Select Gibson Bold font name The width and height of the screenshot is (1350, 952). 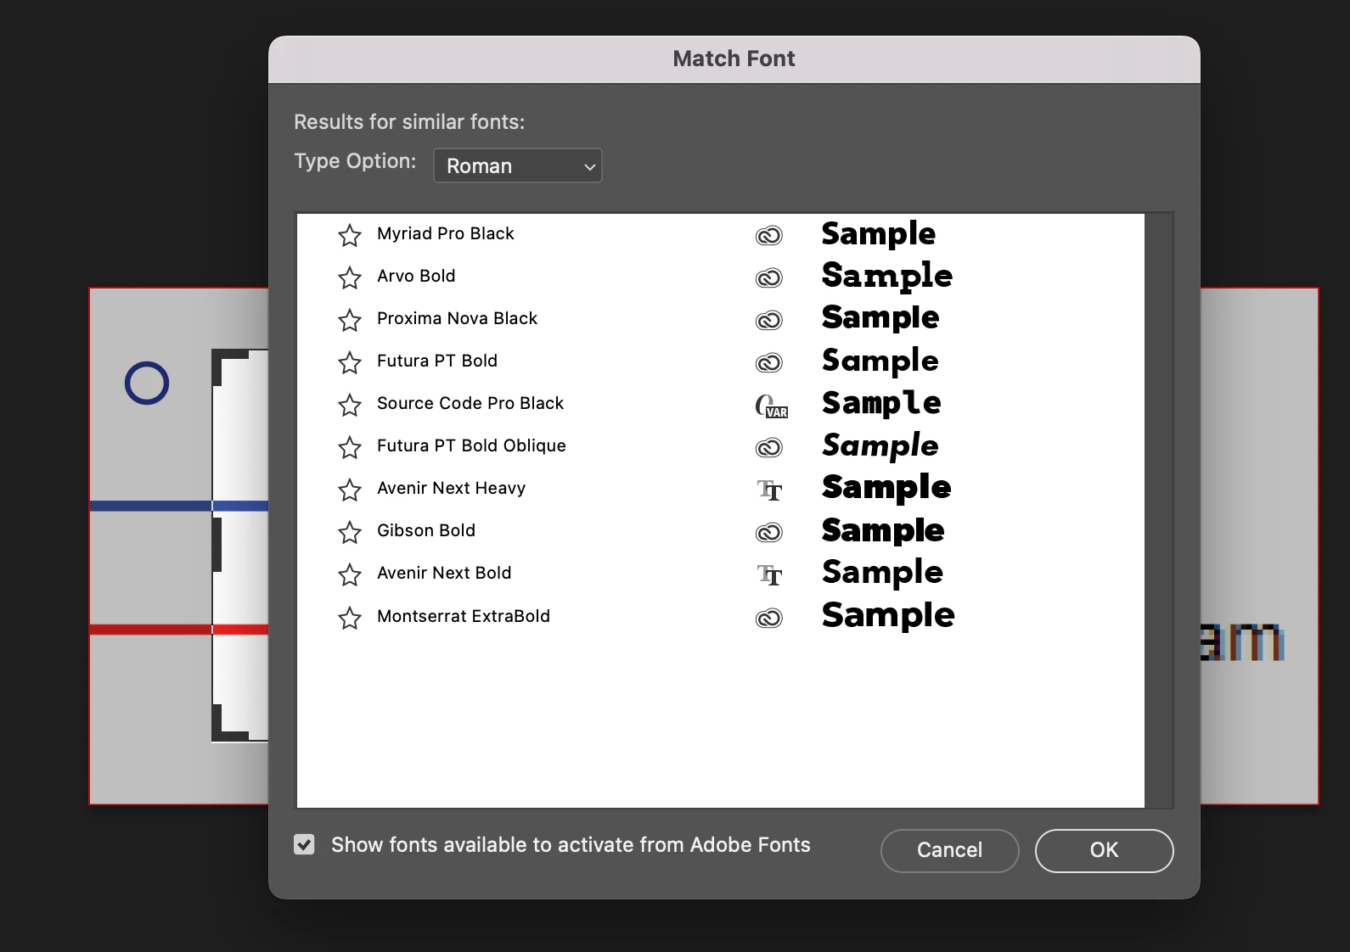tap(426, 530)
